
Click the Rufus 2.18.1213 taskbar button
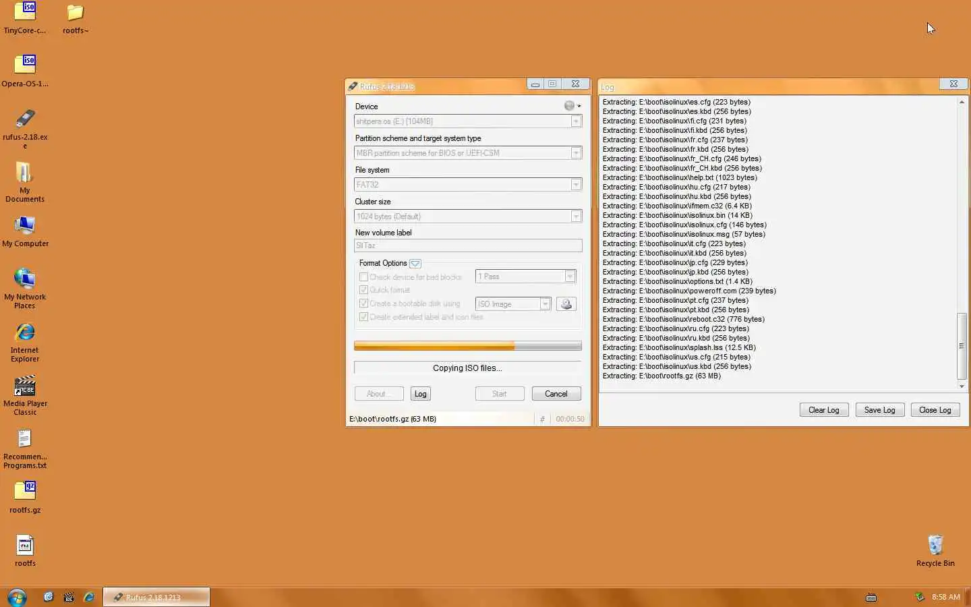click(x=156, y=598)
